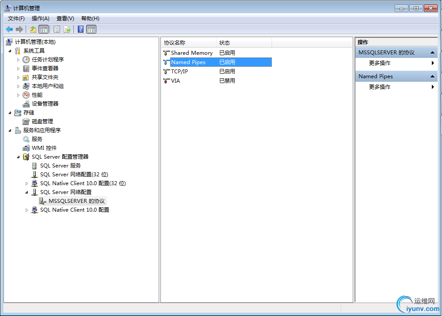The width and height of the screenshot is (442, 316).
Task: Click the Task Scheduler clock icon
Action: tap(26, 60)
